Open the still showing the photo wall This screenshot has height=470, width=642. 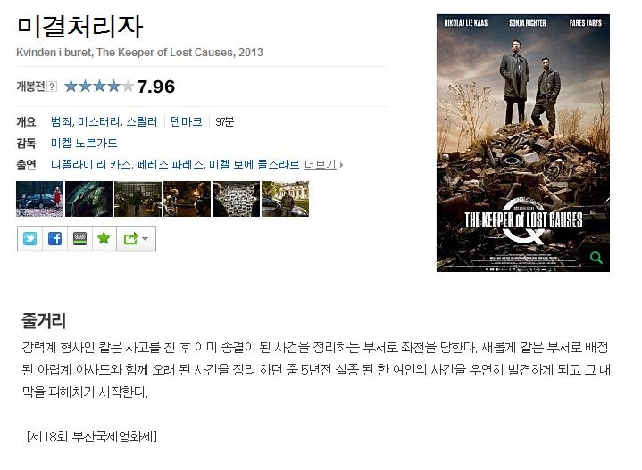236,199
